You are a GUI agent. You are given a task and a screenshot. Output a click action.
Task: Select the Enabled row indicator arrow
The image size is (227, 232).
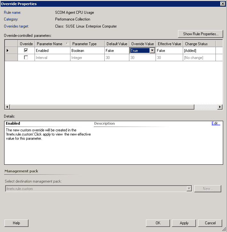(x=8, y=50)
